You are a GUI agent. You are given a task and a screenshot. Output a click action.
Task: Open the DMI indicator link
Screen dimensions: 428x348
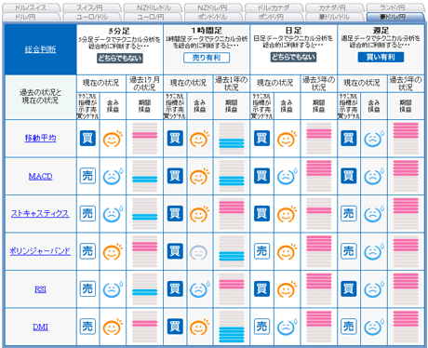40,327
